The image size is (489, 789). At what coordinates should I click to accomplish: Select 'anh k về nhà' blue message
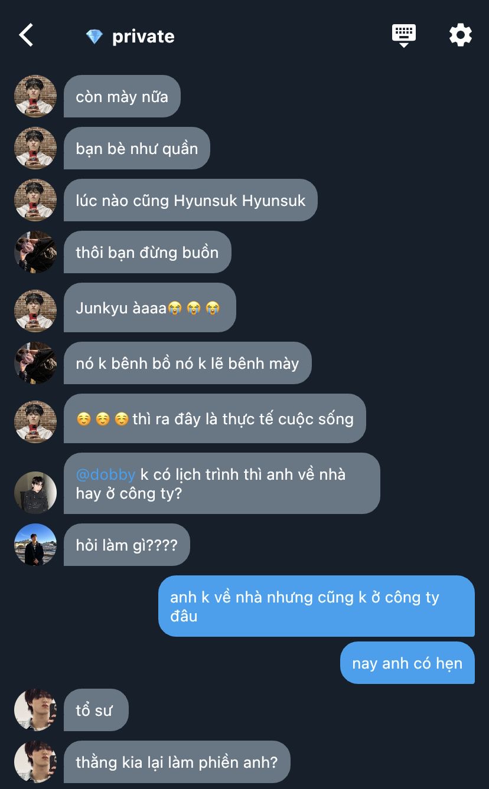point(317,606)
